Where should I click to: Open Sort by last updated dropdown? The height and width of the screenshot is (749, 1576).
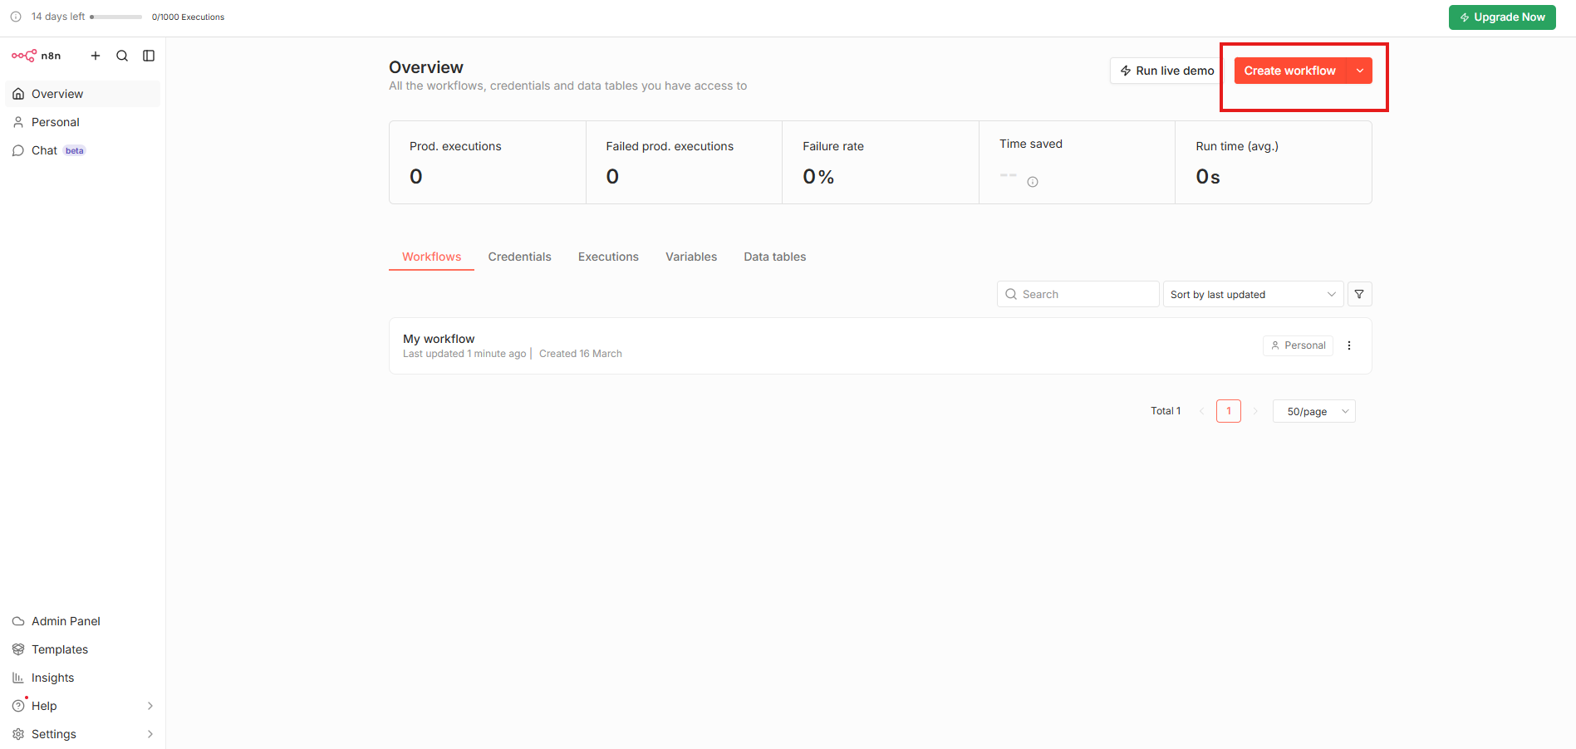pyautogui.click(x=1252, y=294)
